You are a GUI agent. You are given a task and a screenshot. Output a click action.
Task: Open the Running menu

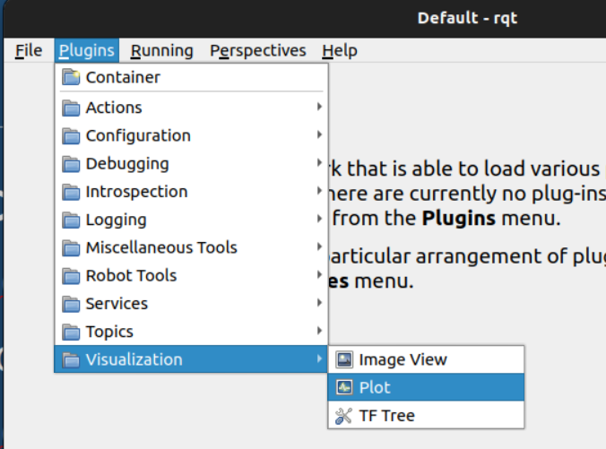point(161,50)
